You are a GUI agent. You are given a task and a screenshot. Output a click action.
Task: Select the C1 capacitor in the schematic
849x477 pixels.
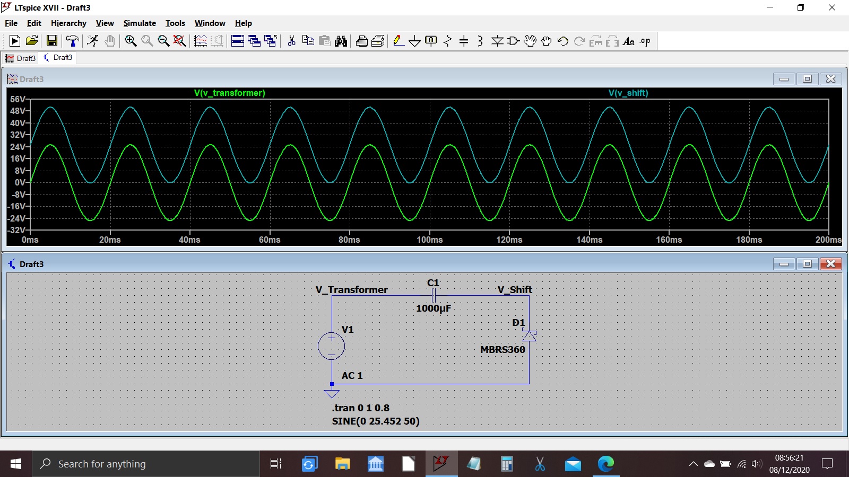point(434,296)
